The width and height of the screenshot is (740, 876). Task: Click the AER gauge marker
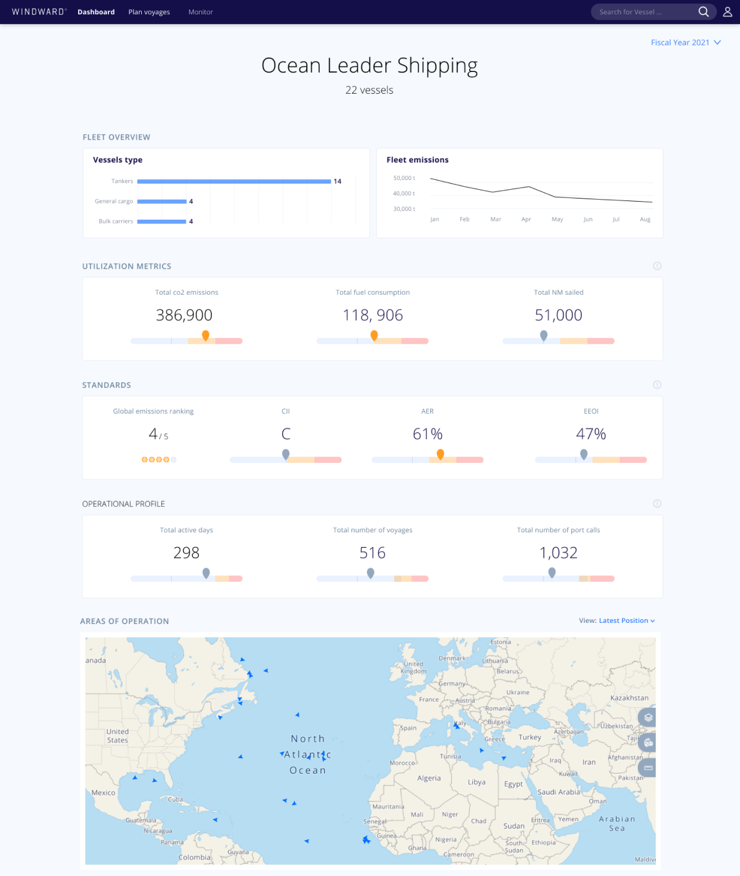pos(441,455)
